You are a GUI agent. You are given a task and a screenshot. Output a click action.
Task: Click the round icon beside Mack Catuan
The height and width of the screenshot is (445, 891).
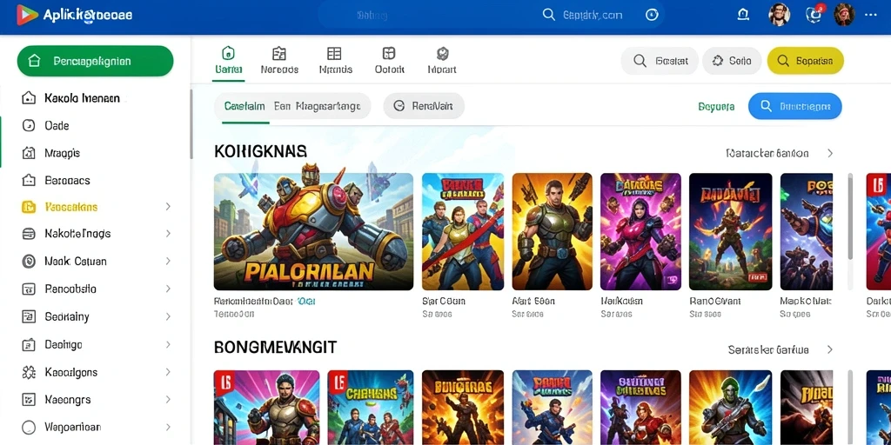pyautogui.click(x=29, y=261)
